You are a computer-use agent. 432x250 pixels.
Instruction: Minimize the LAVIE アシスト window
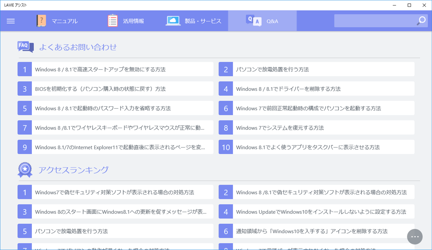pyautogui.click(x=395, y=5)
